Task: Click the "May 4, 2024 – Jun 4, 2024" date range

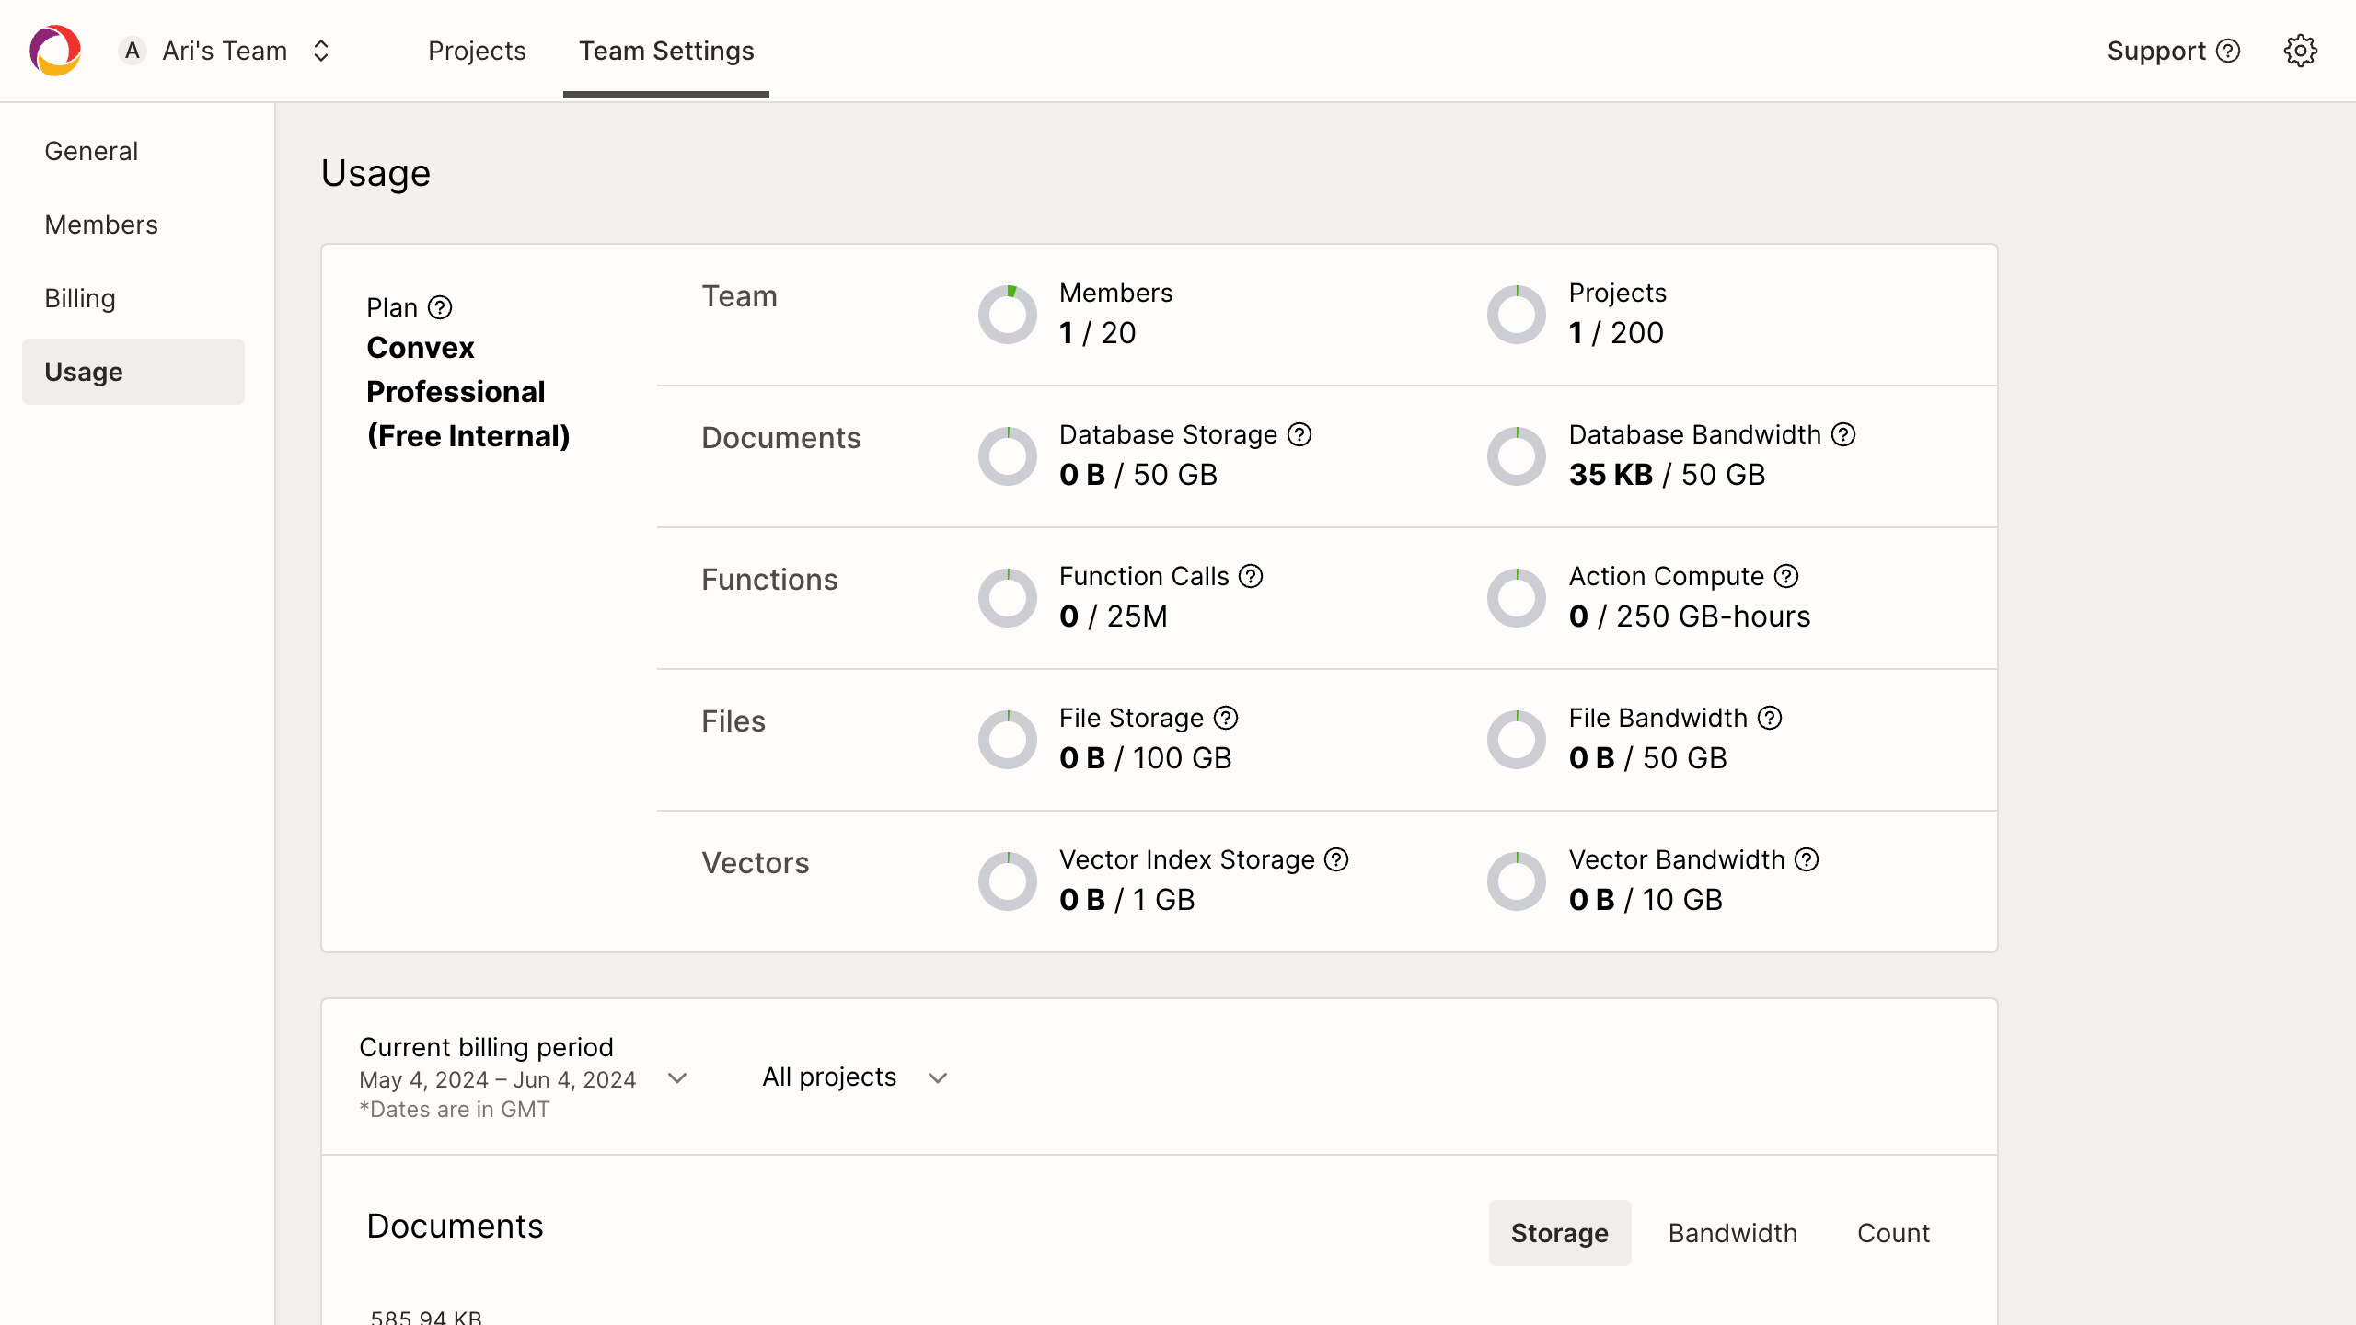Action: pyautogui.click(x=497, y=1079)
